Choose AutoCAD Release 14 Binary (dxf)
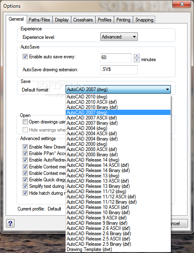Image resolution: width=194 pixels, height=253 pixels. pos(118,170)
